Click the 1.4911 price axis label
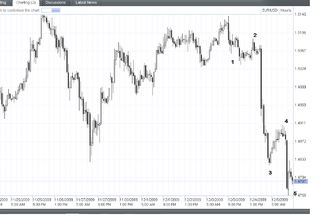The height and width of the screenshot is (216, 321). [x=300, y=123]
